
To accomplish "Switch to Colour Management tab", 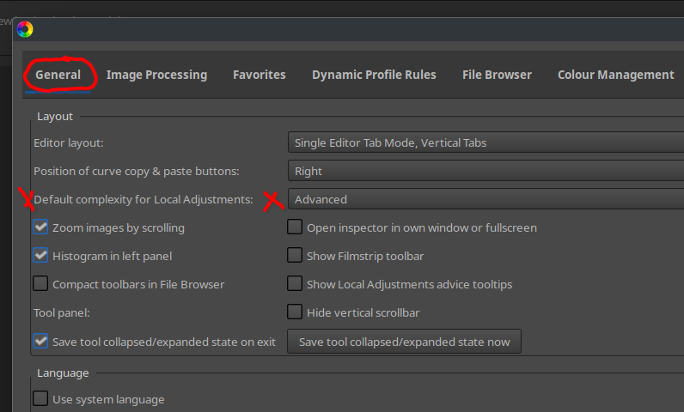I will [615, 75].
